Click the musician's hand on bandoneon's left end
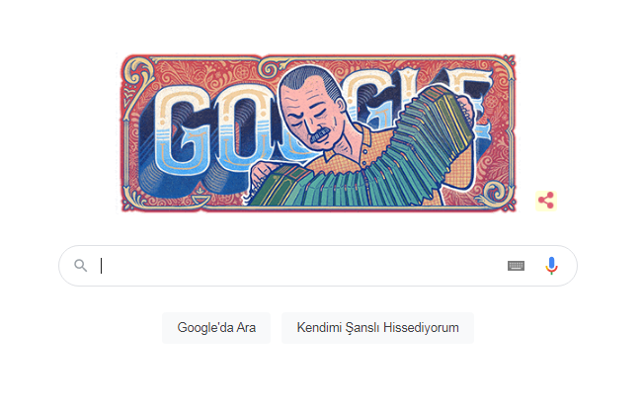 [261, 175]
